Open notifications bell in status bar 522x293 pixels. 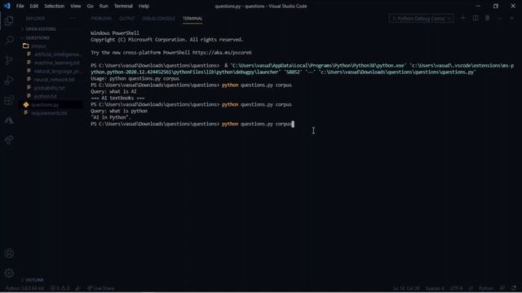[x=514, y=288]
